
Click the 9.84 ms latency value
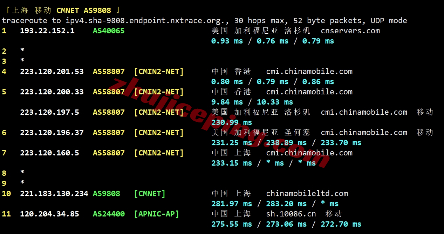tap(227, 102)
